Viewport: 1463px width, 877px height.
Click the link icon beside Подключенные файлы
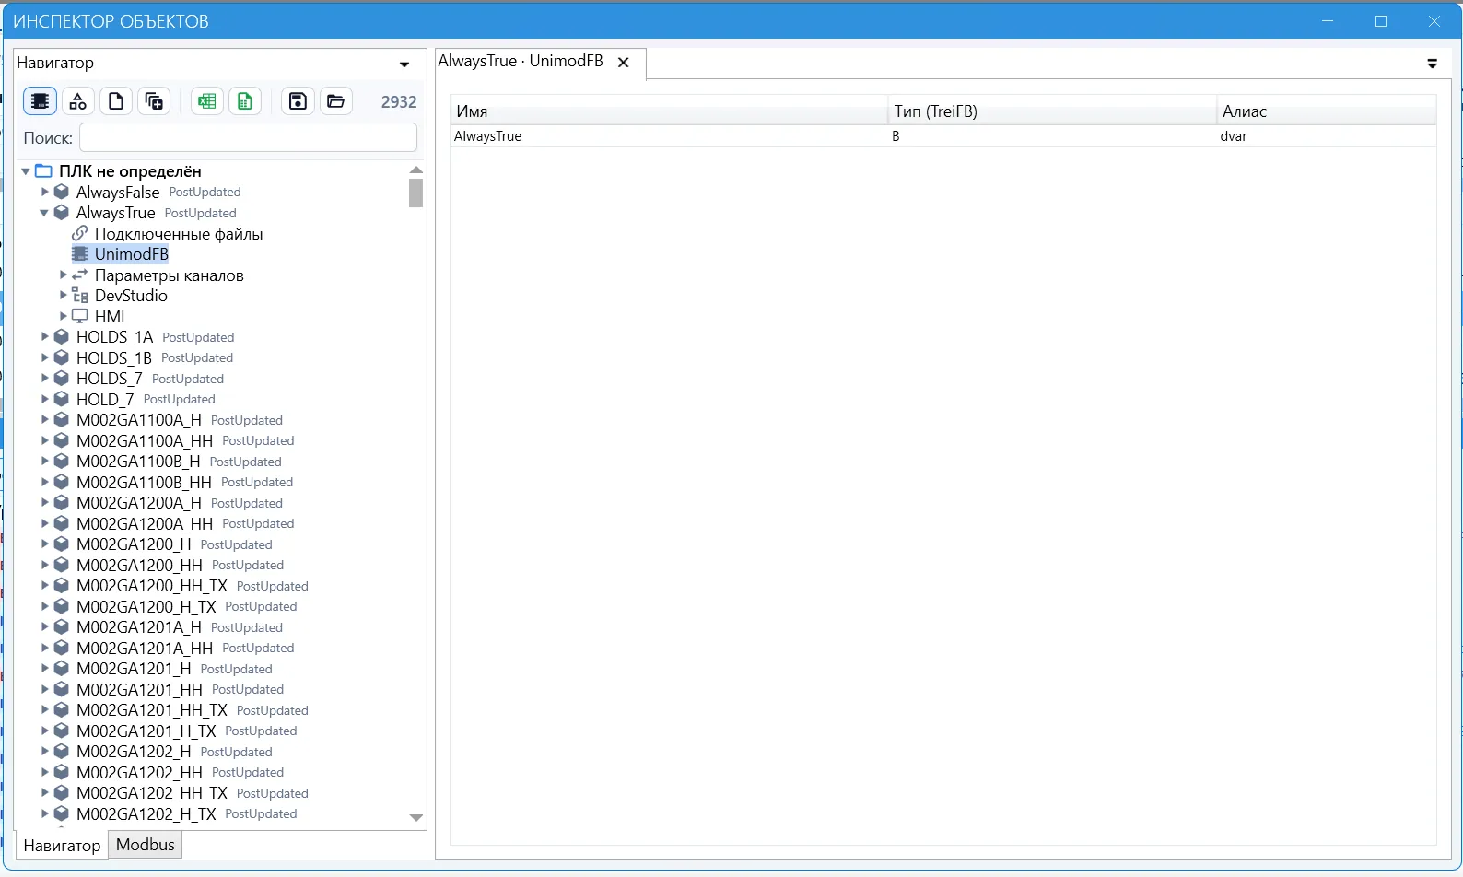click(x=80, y=233)
